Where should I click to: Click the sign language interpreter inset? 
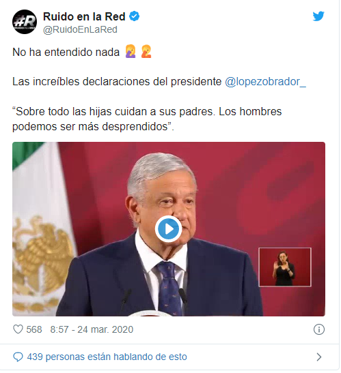285,267
